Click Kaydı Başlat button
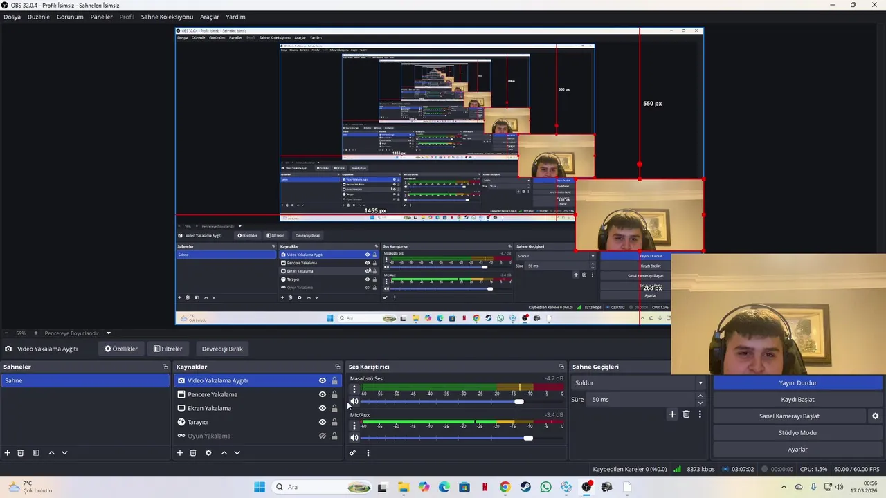 [x=797, y=399]
